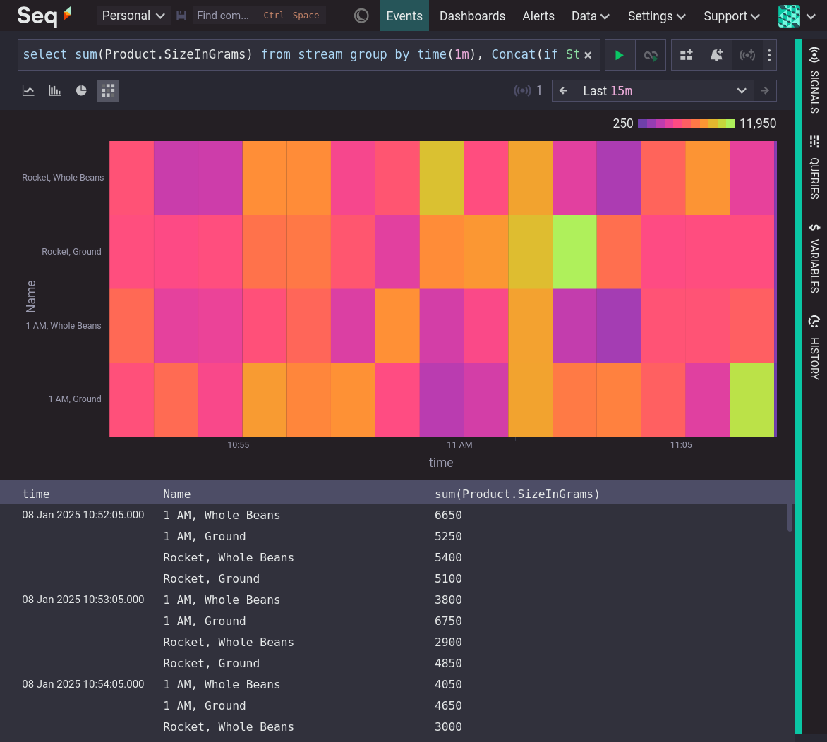Viewport: 827px width, 742px height.
Task: Go to previous time range arrow
Action: [563, 91]
